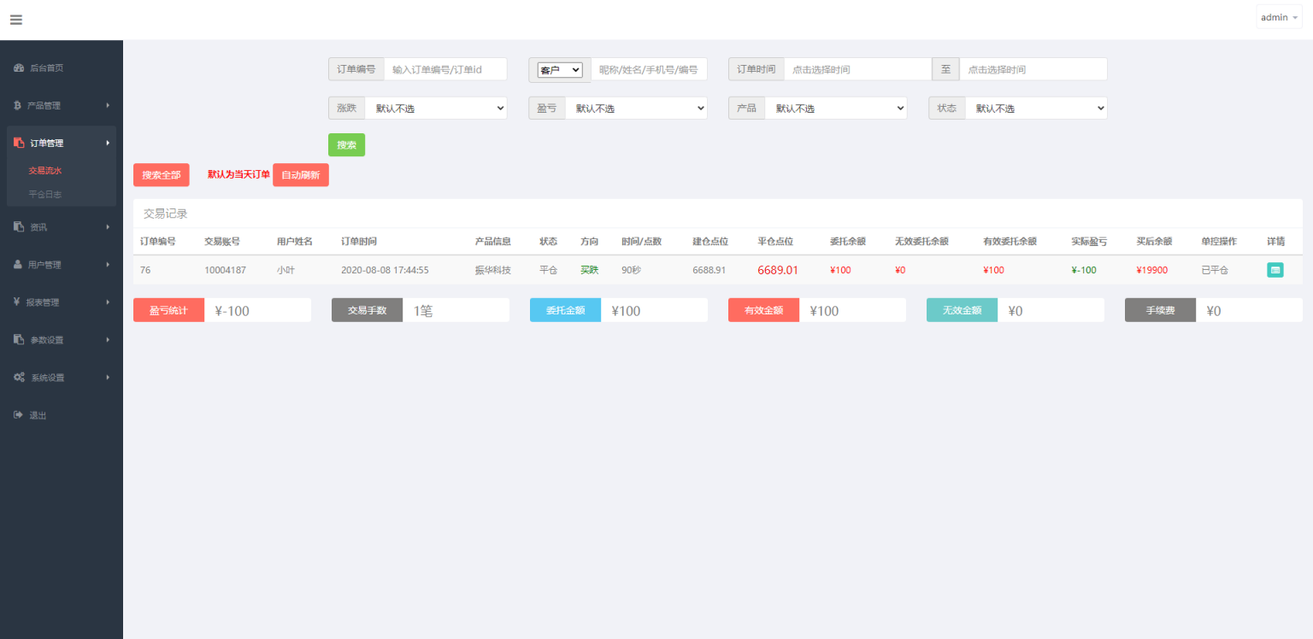The height and width of the screenshot is (639, 1313).
Task: Enable 自动刷新 auto refresh
Action: click(300, 174)
